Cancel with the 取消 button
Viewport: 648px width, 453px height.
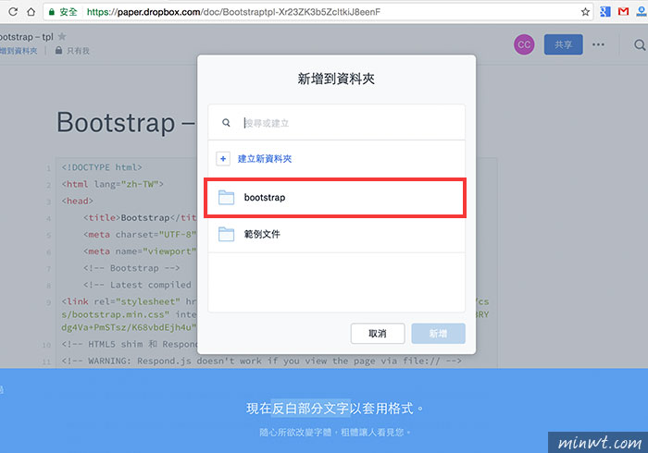tap(378, 334)
